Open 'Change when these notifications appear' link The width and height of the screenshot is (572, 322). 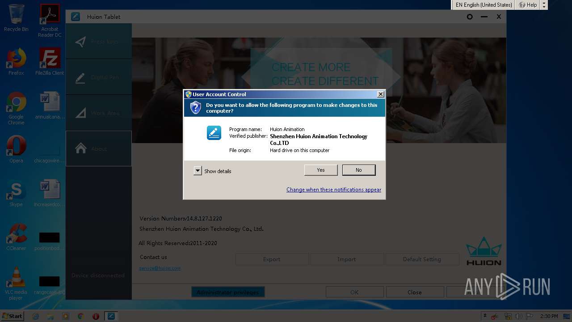[334, 190]
